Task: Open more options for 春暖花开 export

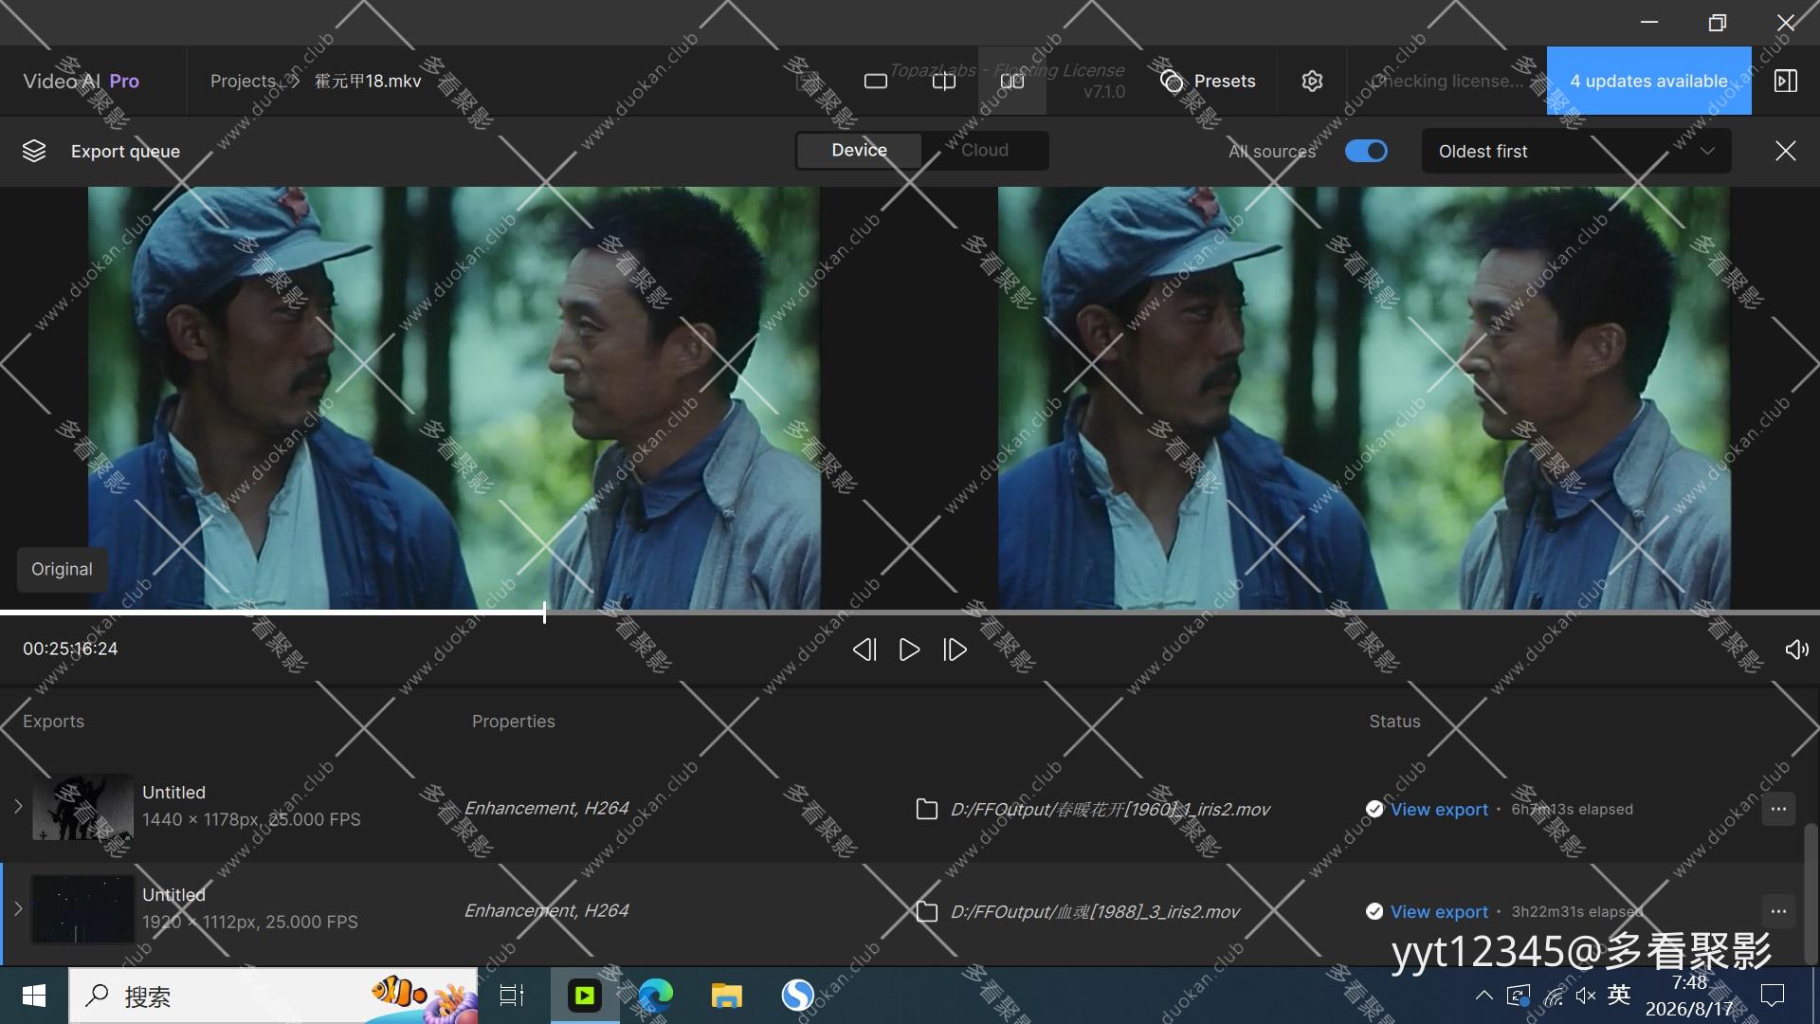Action: click(1778, 809)
